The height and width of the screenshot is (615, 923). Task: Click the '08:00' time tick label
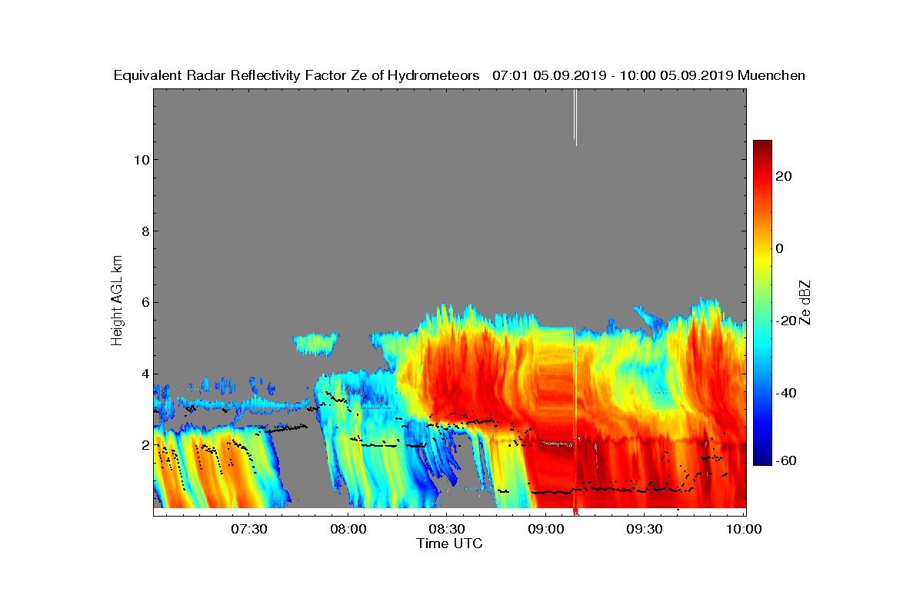point(348,529)
